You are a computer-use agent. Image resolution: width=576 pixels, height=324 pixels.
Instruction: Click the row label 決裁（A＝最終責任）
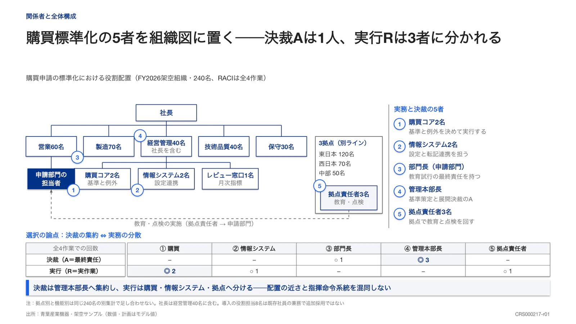[x=76, y=260]
